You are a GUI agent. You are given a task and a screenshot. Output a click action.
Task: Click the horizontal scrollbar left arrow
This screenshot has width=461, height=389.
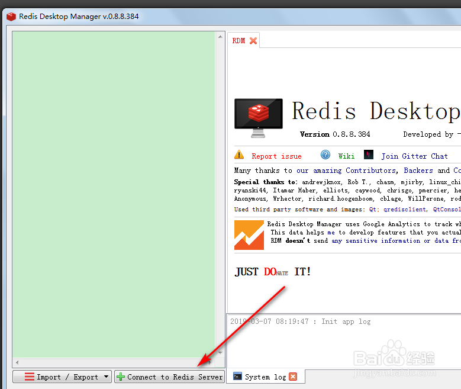(x=17, y=362)
